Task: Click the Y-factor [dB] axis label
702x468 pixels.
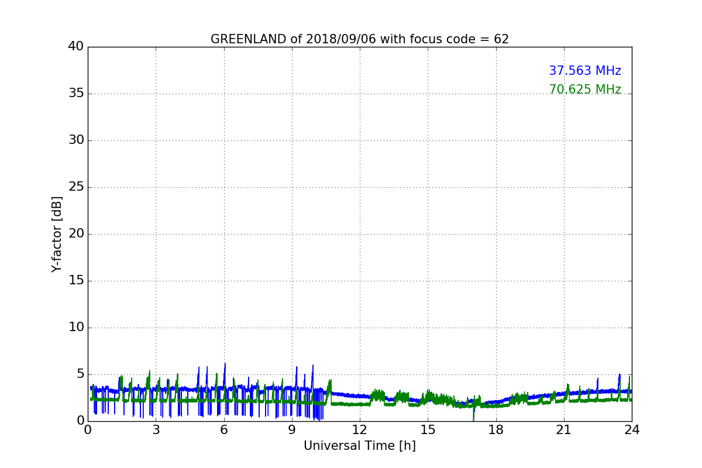Action: [x=57, y=234]
